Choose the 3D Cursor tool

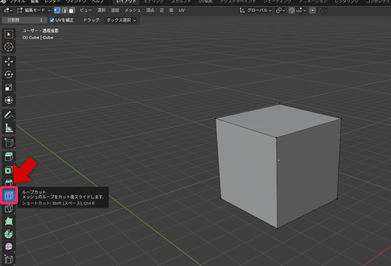[9, 47]
